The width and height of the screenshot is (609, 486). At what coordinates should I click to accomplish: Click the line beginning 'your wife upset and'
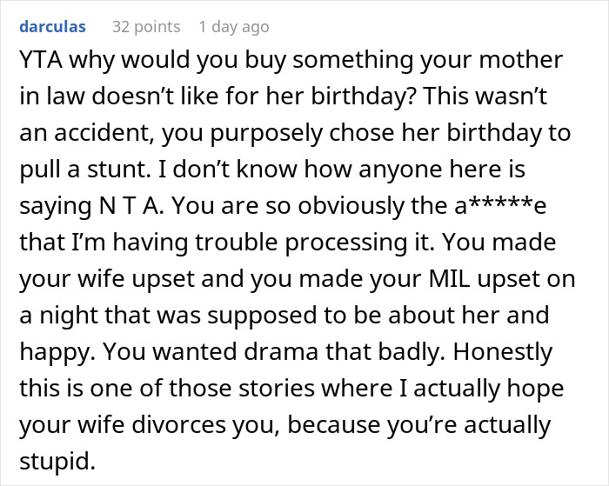point(261,276)
